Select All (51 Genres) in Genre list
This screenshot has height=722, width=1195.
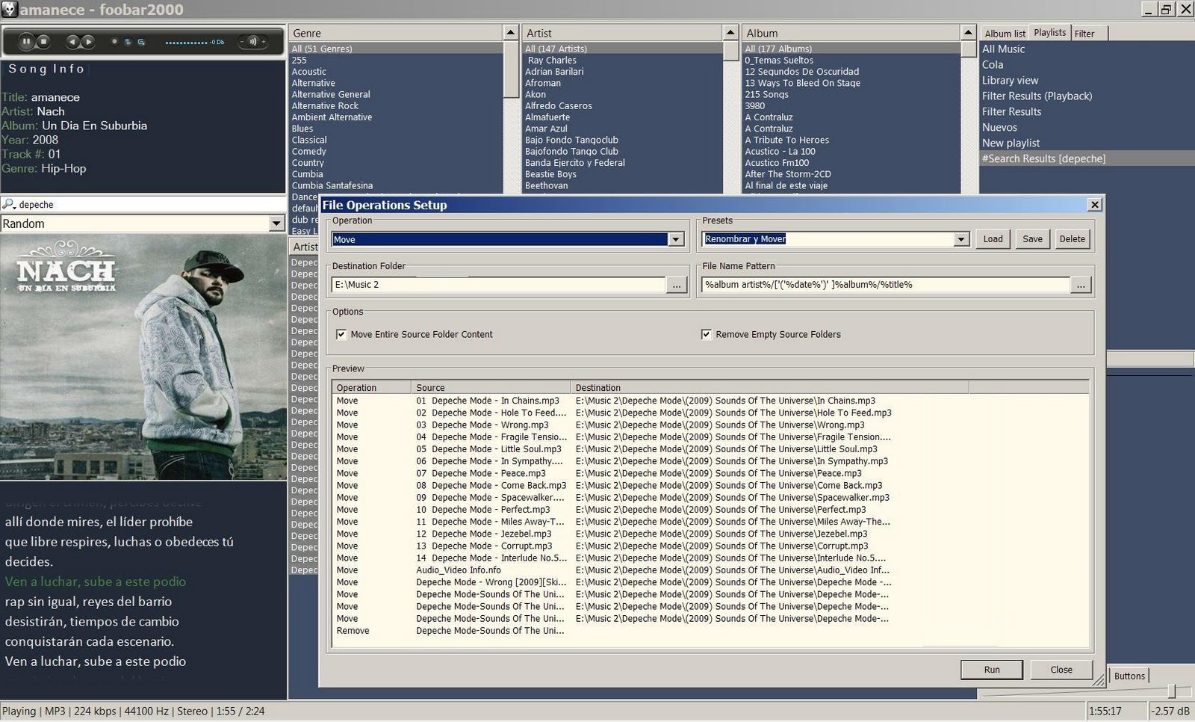396,49
